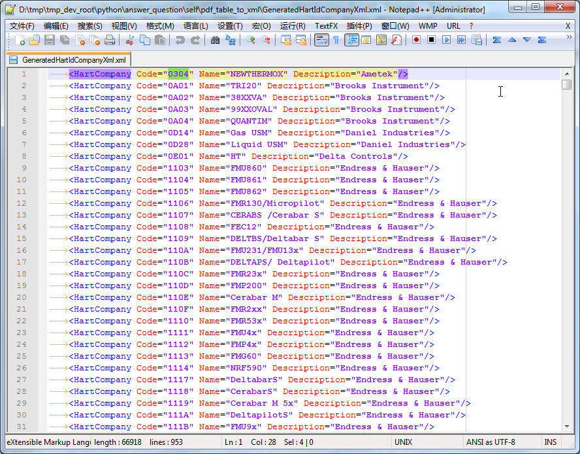This screenshot has height=454, width=580.
Task: Click the Find and Replace icon
Action: click(231, 41)
